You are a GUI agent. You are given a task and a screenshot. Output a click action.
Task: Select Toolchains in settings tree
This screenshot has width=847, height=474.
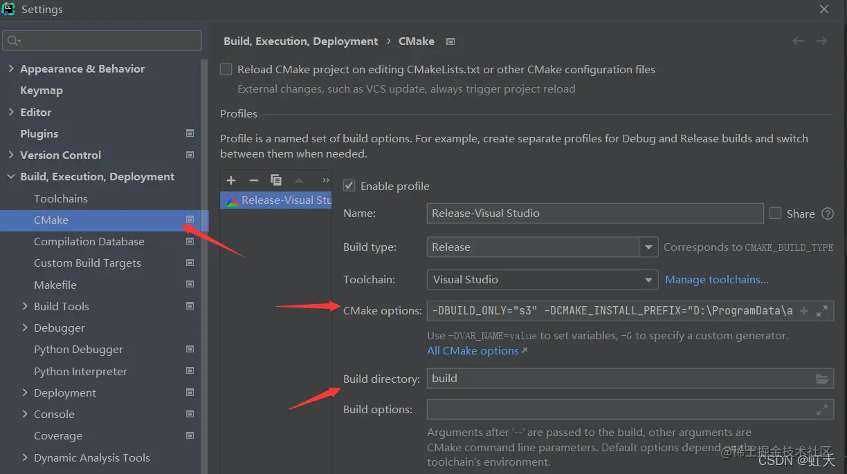click(x=61, y=198)
